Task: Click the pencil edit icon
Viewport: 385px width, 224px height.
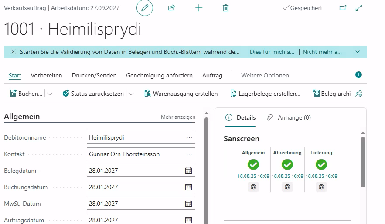Action: [145, 8]
